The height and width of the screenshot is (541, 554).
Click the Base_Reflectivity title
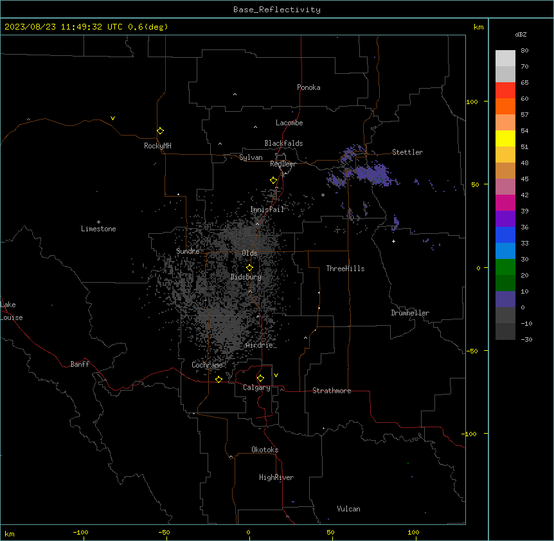click(x=277, y=10)
